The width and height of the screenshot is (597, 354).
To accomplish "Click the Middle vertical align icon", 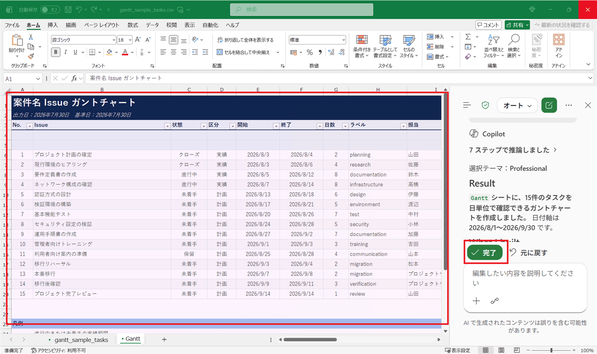I will point(174,40).
